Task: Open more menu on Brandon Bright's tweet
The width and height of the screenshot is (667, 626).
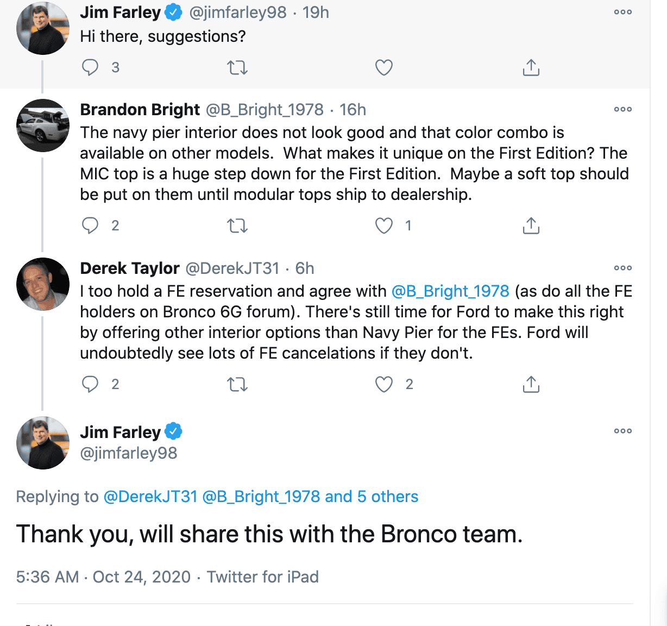Action: click(622, 109)
